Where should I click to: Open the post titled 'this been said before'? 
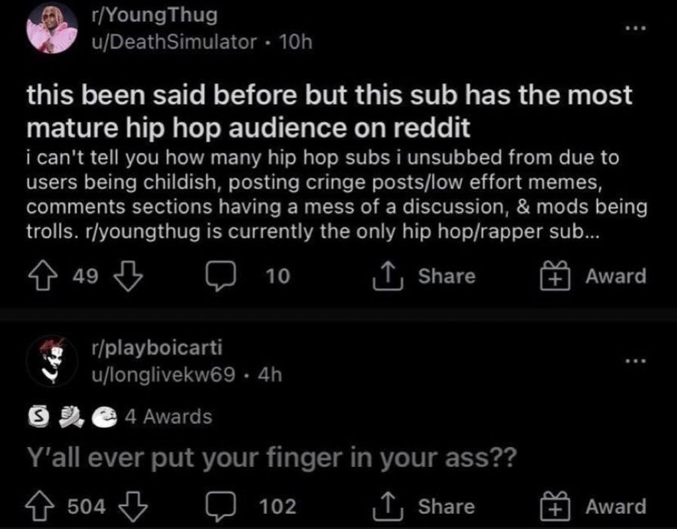(330, 111)
